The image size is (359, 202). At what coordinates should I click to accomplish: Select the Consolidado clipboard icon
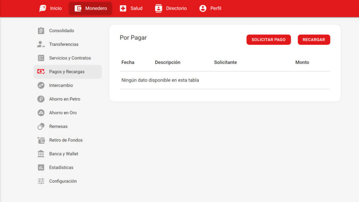(41, 31)
